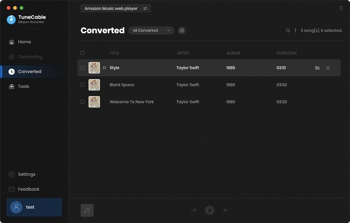350x223 pixels.
Task: Check the box for Blank Space
Action: 82,85
